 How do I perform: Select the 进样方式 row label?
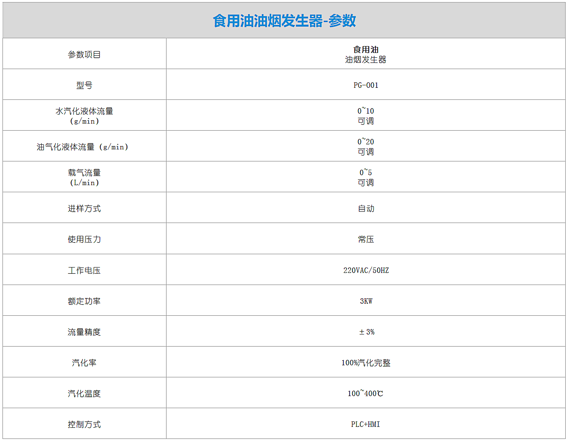(84, 208)
